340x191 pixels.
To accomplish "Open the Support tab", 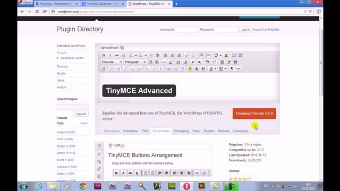I will click(x=209, y=131).
